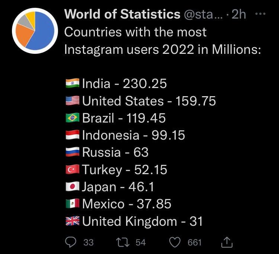Viewport: 279px width, 254px height.
Task: Retweet using the retweet arrows icon
Action: [123, 242]
